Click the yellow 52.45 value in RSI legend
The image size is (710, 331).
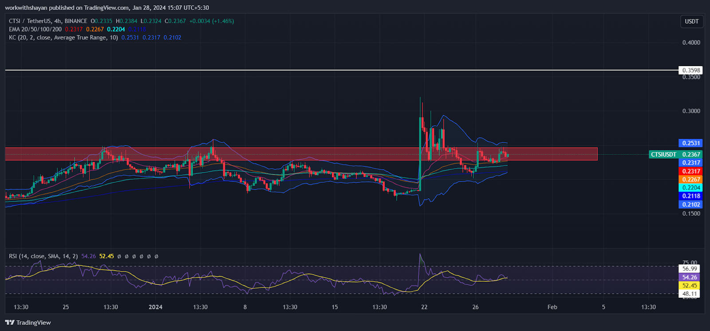[106, 256]
